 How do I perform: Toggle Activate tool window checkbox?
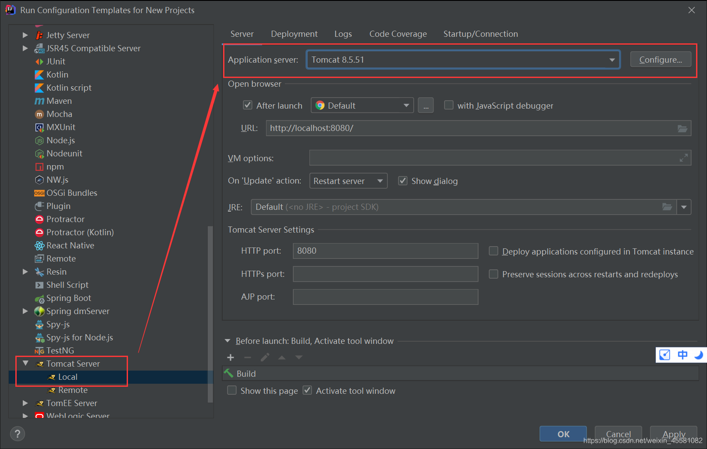click(308, 390)
